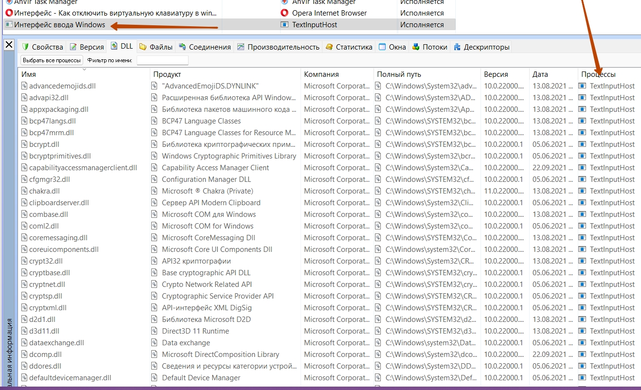Image resolution: width=641 pixels, height=390 pixels.
Task: Click the file icon beside coml2.dll
Action: tap(24, 226)
